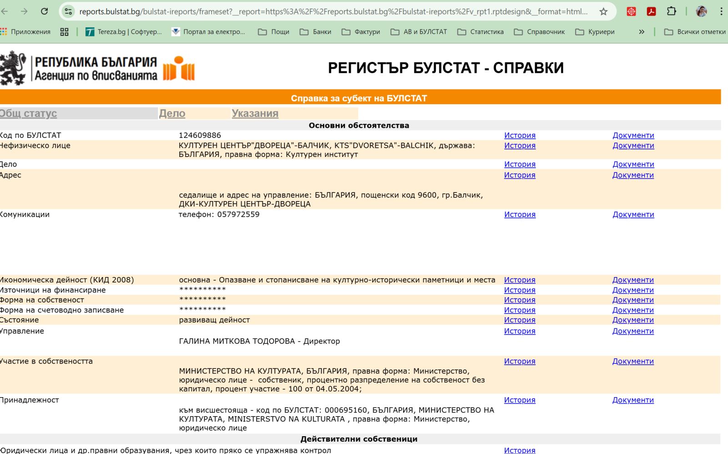The width and height of the screenshot is (728, 454).
Task: Expand the Всички отметки folder
Action: click(695, 32)
